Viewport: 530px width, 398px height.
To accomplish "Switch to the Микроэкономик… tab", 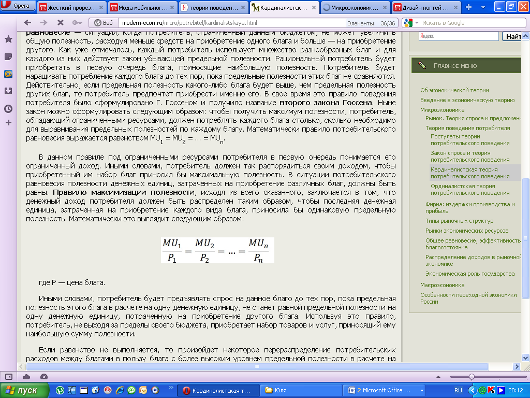I will tap(354, 7).
